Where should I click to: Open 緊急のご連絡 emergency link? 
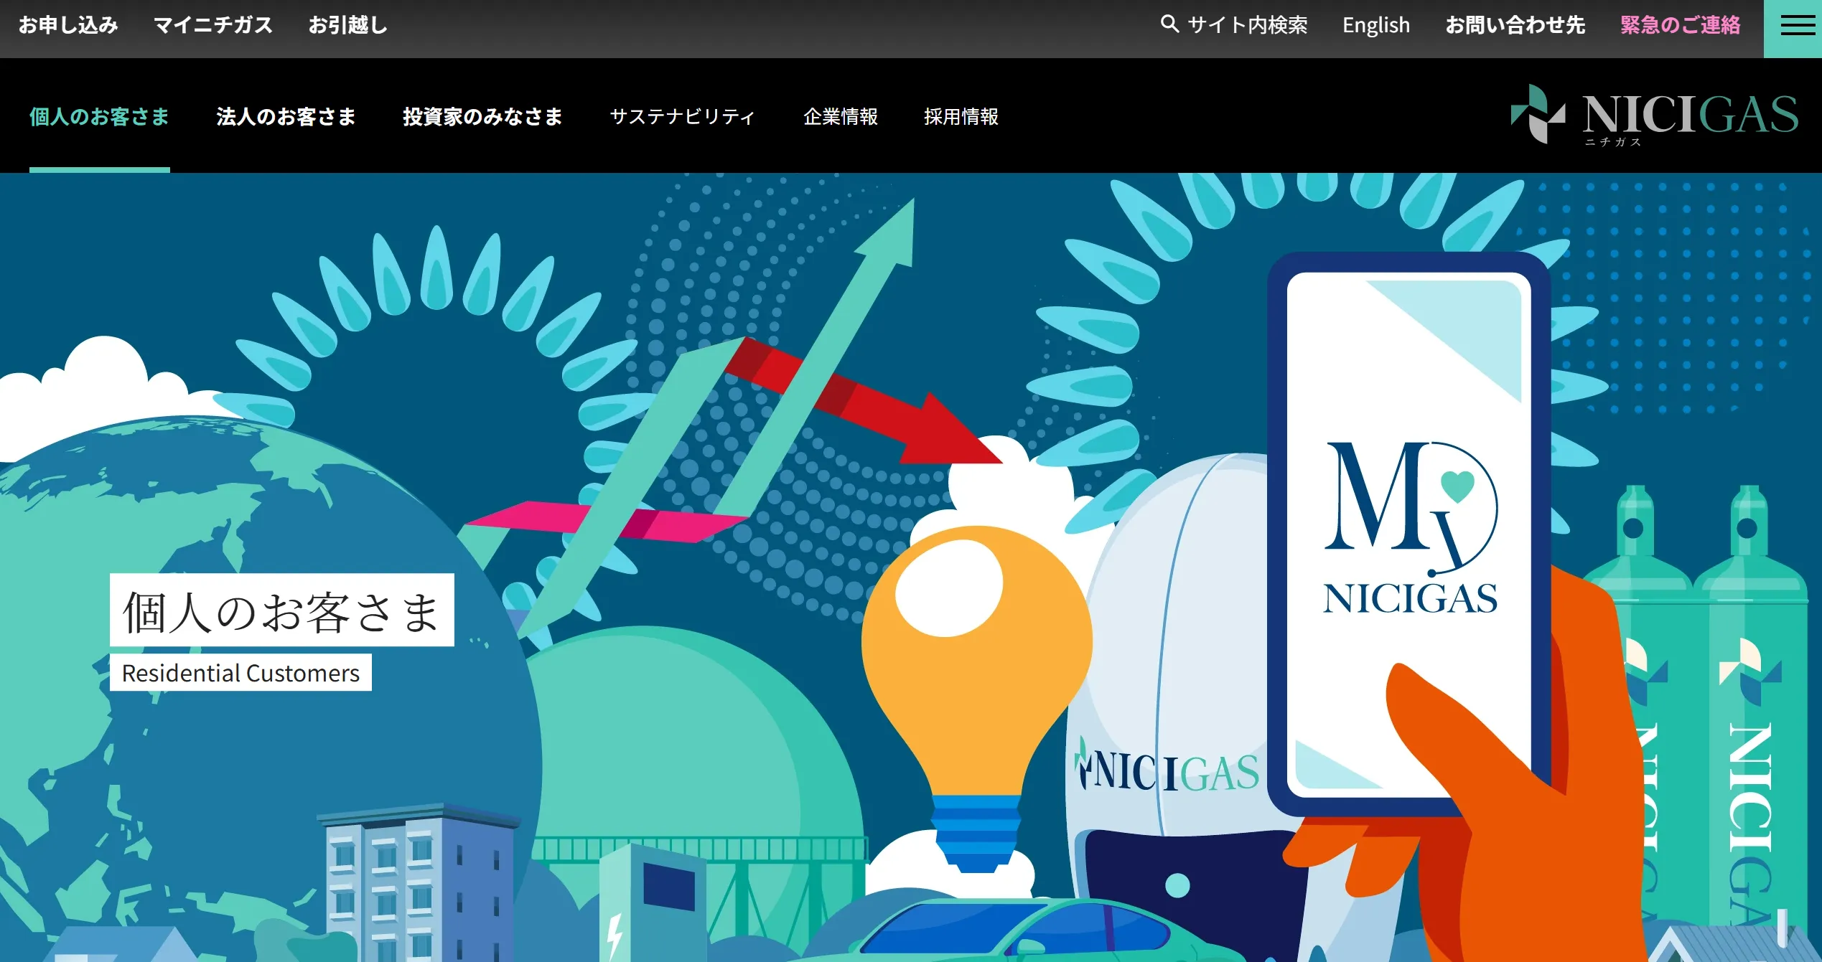(1681, 25)
